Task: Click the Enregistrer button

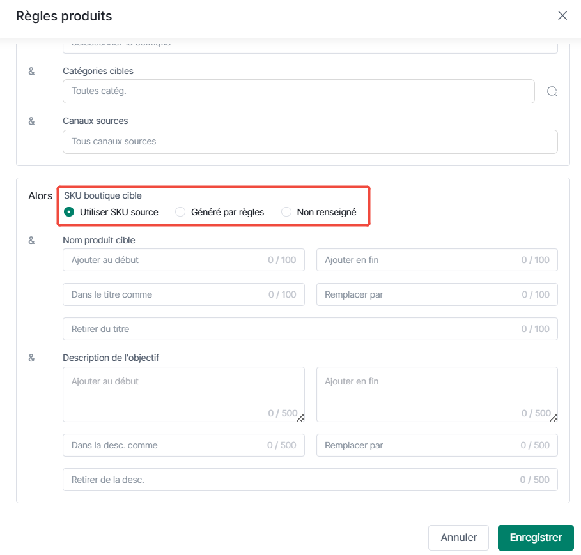Action: 536,537
